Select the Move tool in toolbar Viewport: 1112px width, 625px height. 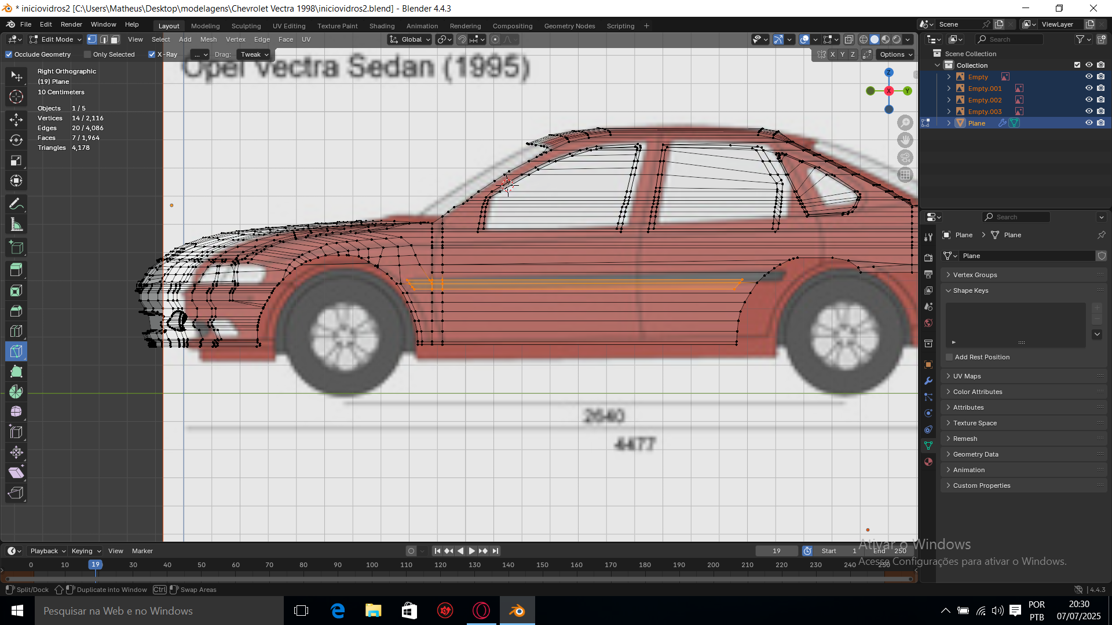click(16, 120)
